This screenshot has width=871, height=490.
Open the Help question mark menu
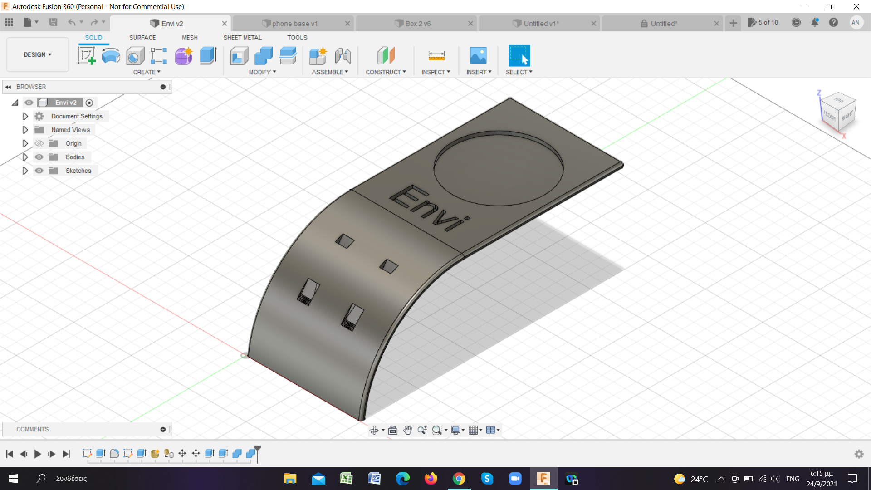[834, 22]
